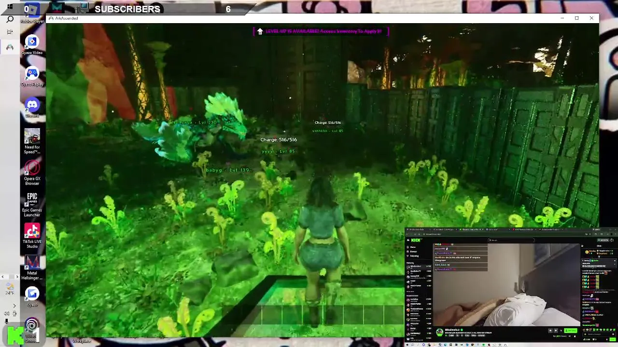Click the Kick logo in browser overlay
Screen dimensions: 618x347
coord(417,240)
